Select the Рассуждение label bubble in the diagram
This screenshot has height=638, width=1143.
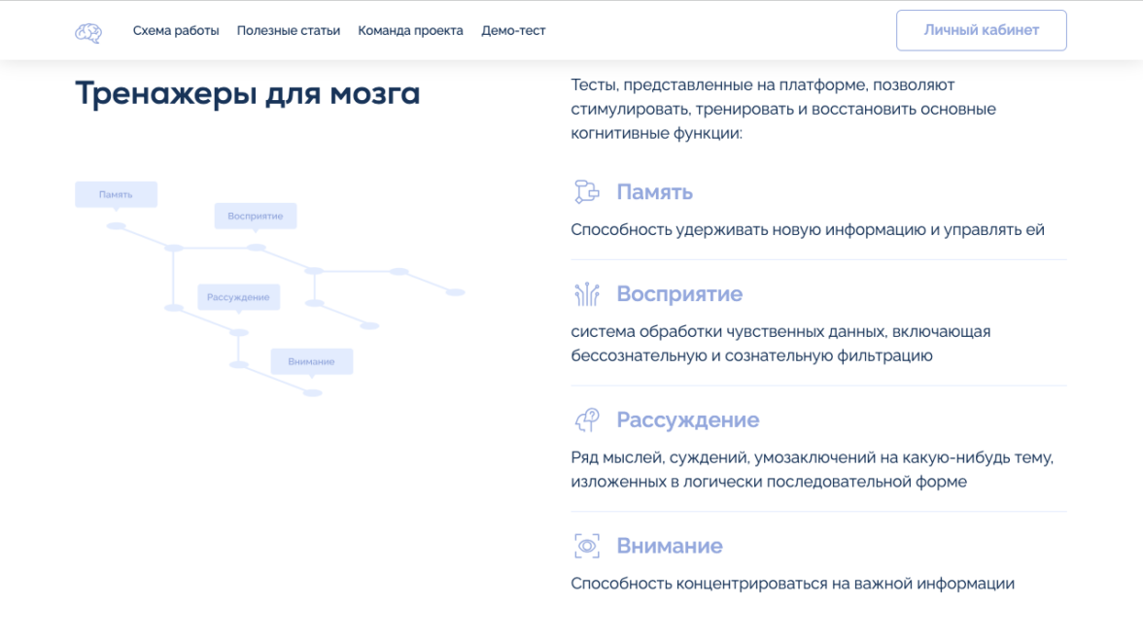coord(238,297)
